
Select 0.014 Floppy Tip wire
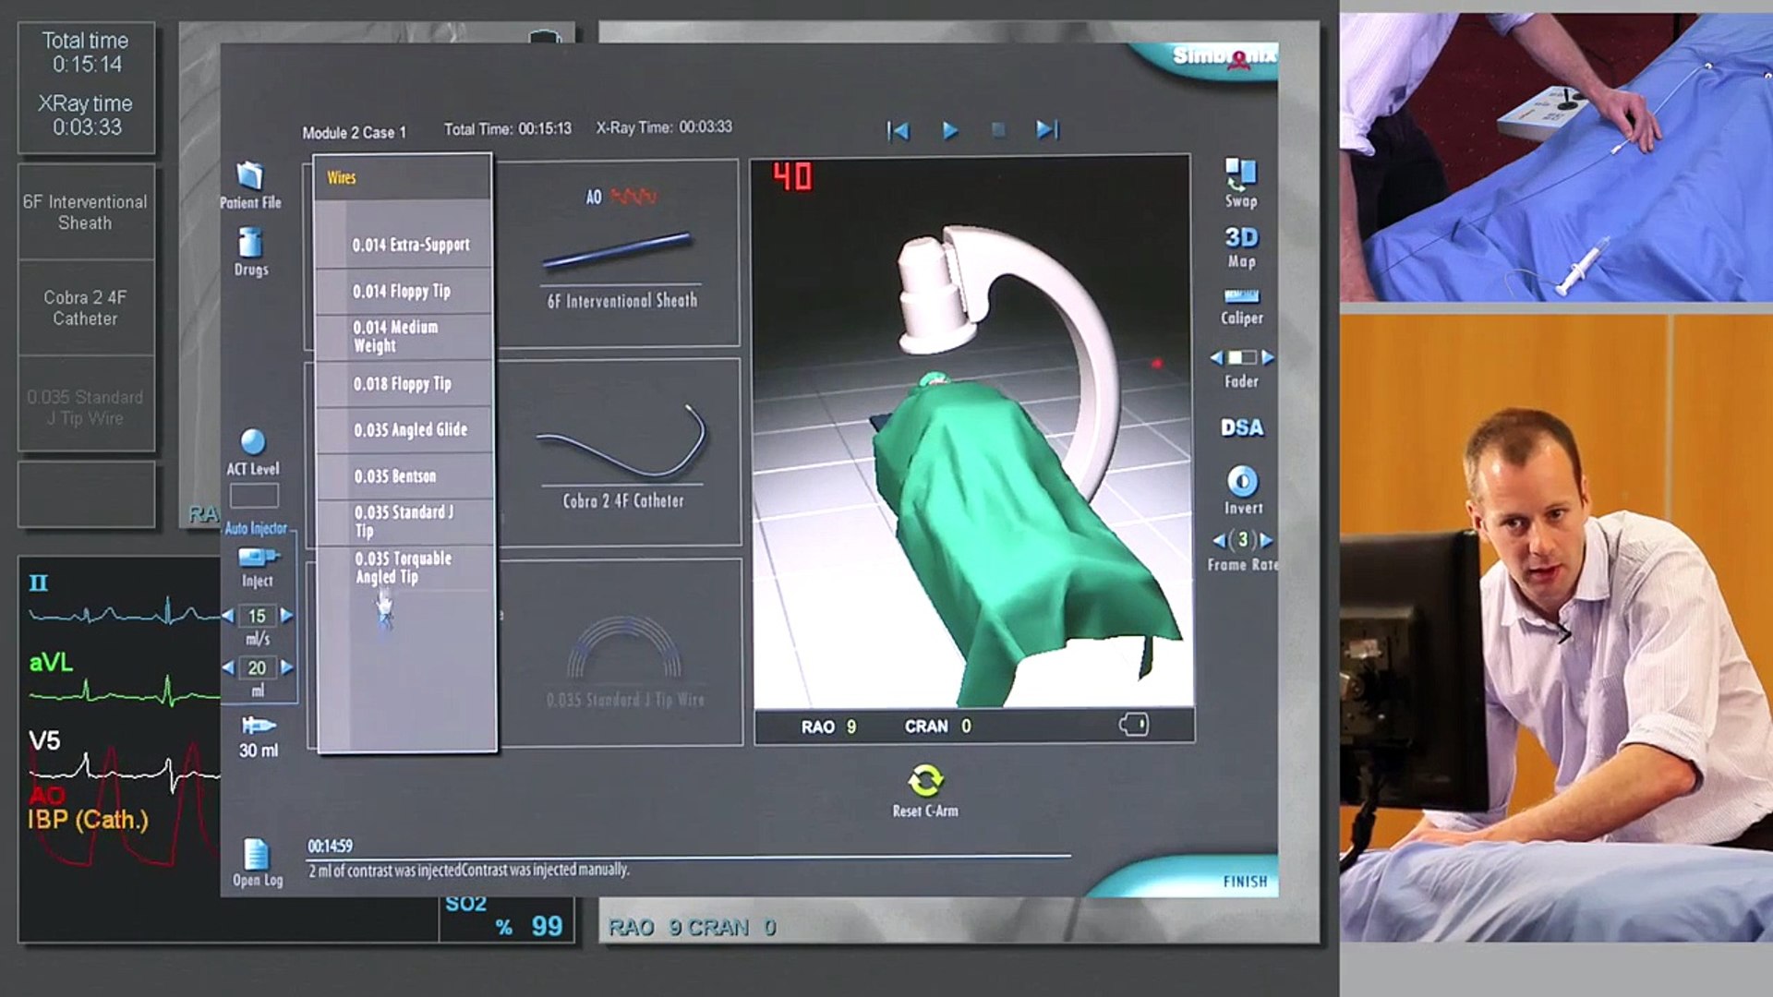click(x=404, y=291)
